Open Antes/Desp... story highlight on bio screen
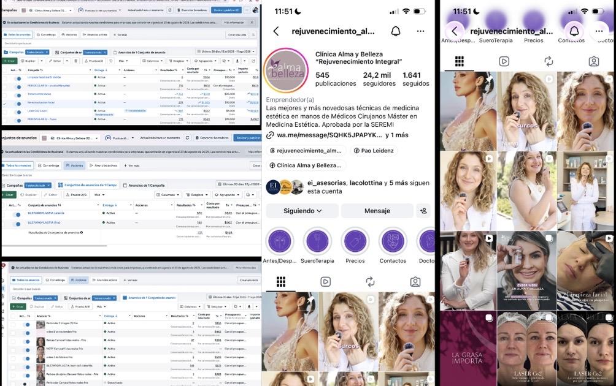This screenshot has height=386, width=616. point(279,241)
